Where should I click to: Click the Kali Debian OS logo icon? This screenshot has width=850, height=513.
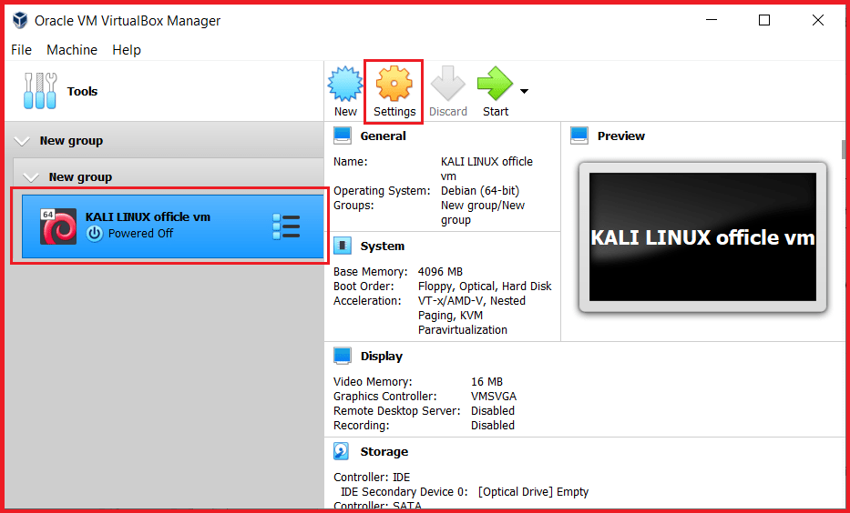click(58, 226)
